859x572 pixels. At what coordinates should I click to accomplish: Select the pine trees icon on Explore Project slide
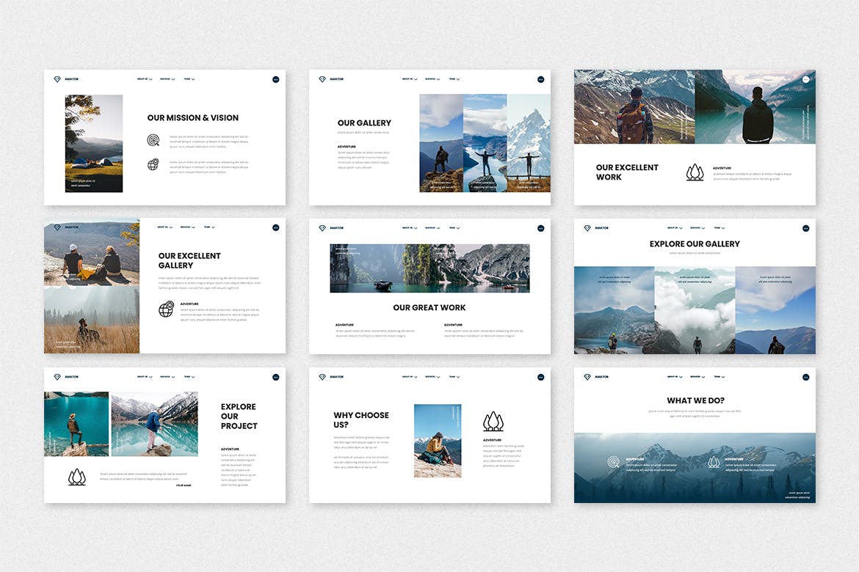pos(76,476)
